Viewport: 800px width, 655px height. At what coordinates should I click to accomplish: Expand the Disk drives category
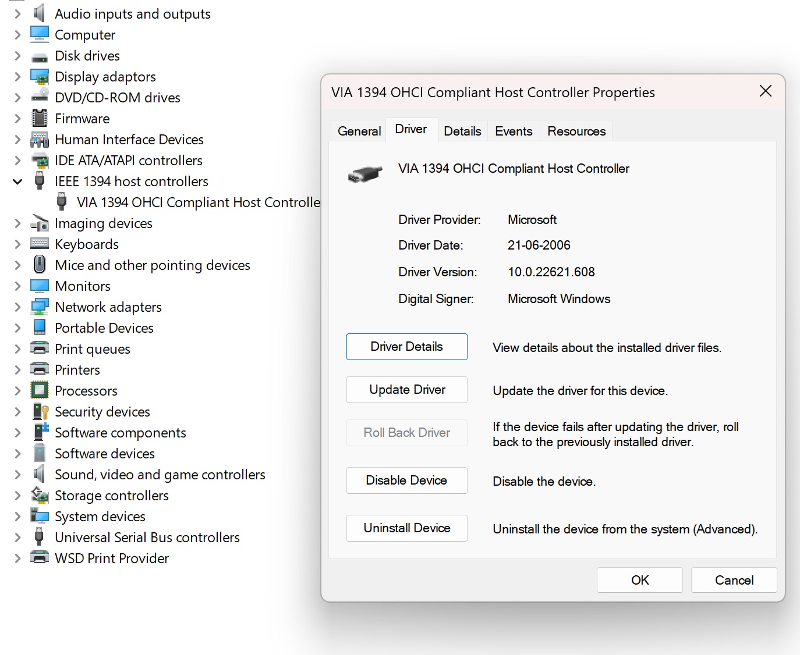[17, 56]
